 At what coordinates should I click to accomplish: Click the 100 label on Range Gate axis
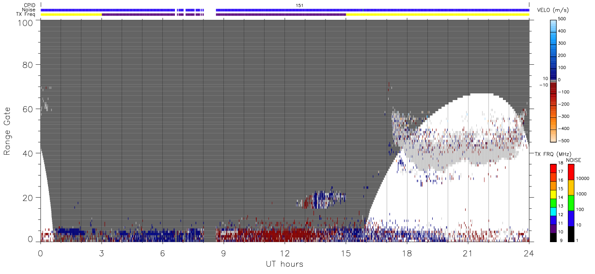tap(26, 22)
